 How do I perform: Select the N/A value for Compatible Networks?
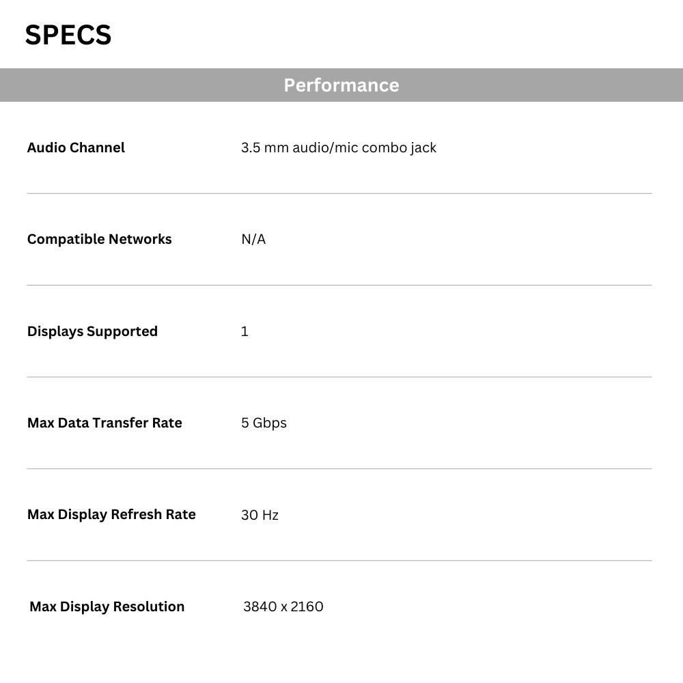tap(253, 239)
